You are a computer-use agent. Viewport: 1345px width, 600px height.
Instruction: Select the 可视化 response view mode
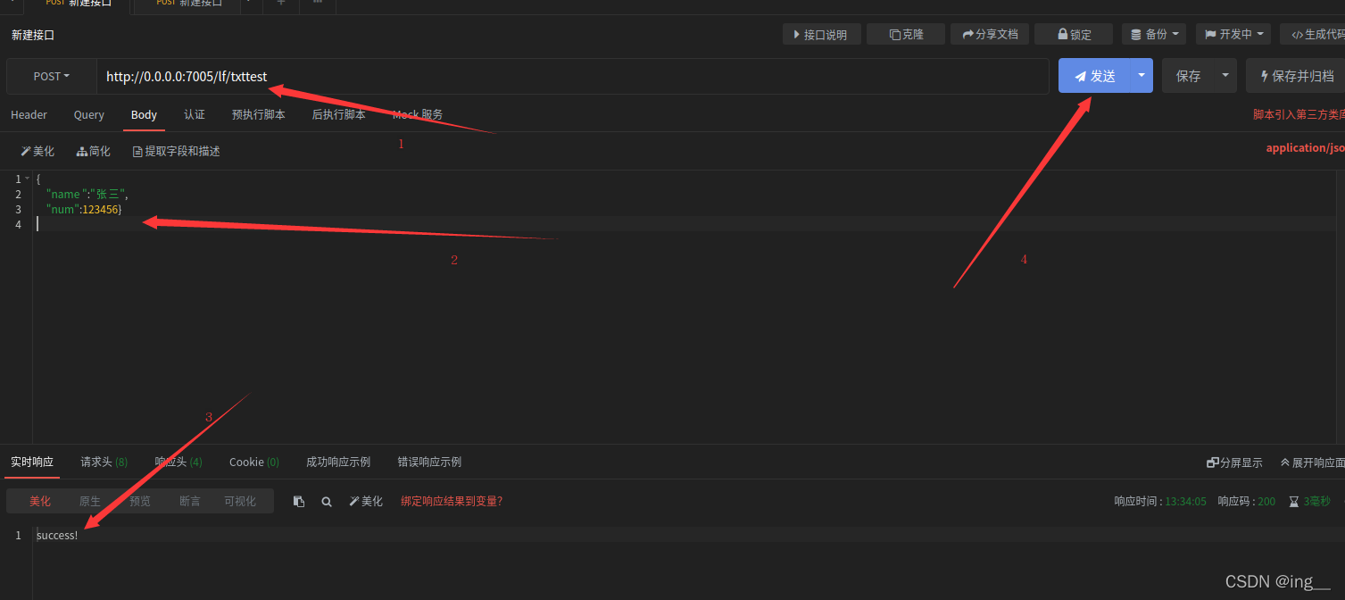pos(240,501)
